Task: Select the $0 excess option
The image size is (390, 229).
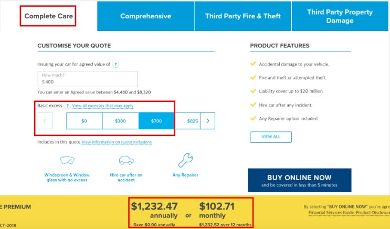Action: [x=84, y=121]
